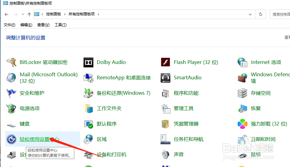Click the 恢复 recovery icon
The width and height of the screenshot is (290, 167).
coord(243,108)
